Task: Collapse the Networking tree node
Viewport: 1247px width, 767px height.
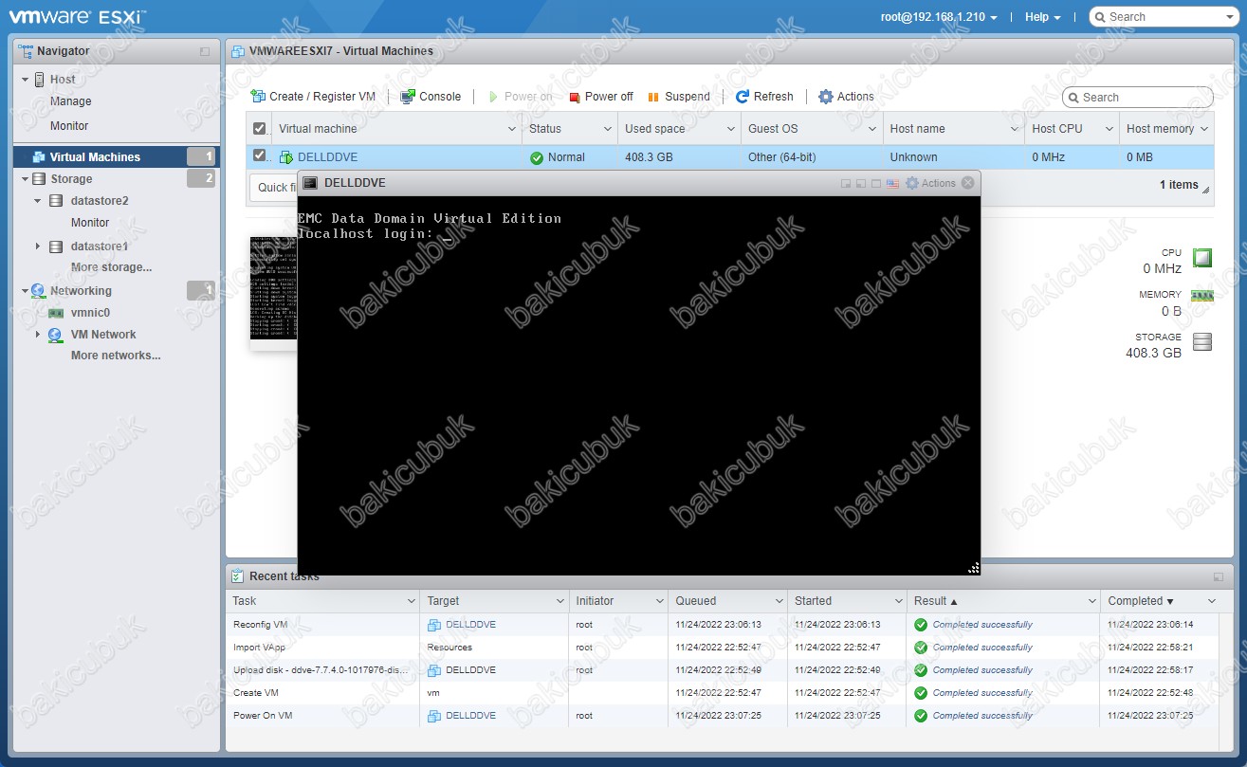Action: coord(26,291)
